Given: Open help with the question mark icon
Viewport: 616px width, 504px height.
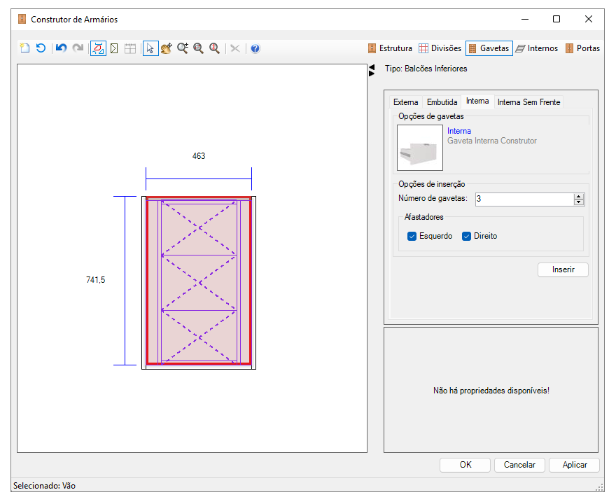Looking at the screenshot, I should (255, 48).
